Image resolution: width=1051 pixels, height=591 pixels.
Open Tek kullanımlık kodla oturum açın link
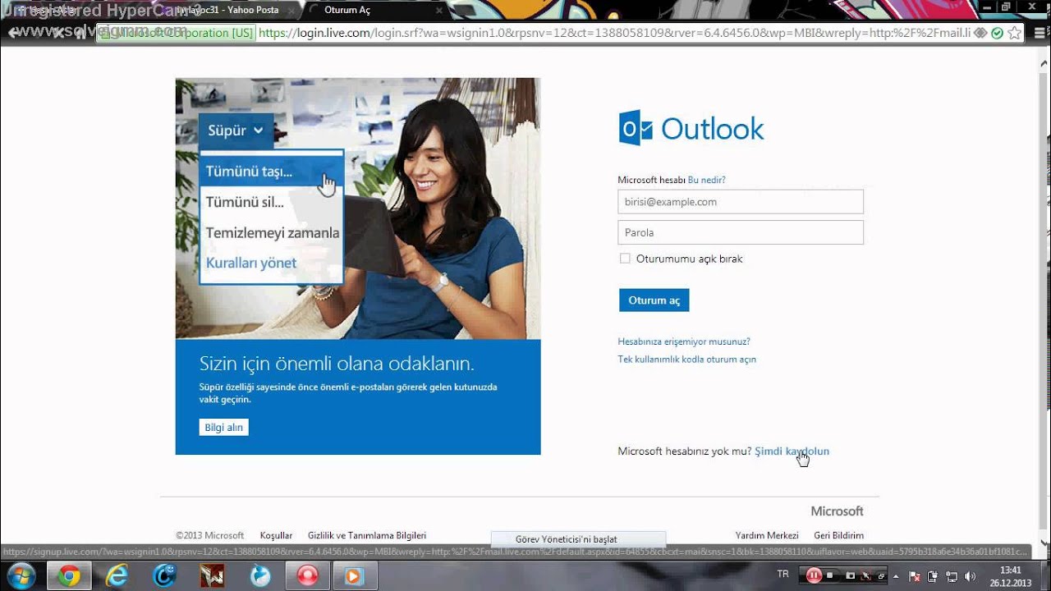tap(687, 360)
